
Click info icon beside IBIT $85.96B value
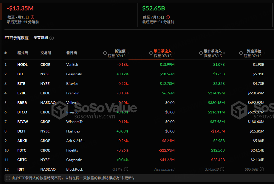pos(262,169)
